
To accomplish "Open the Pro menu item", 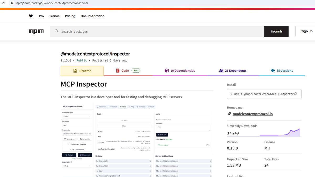I will tap(41, 16).
